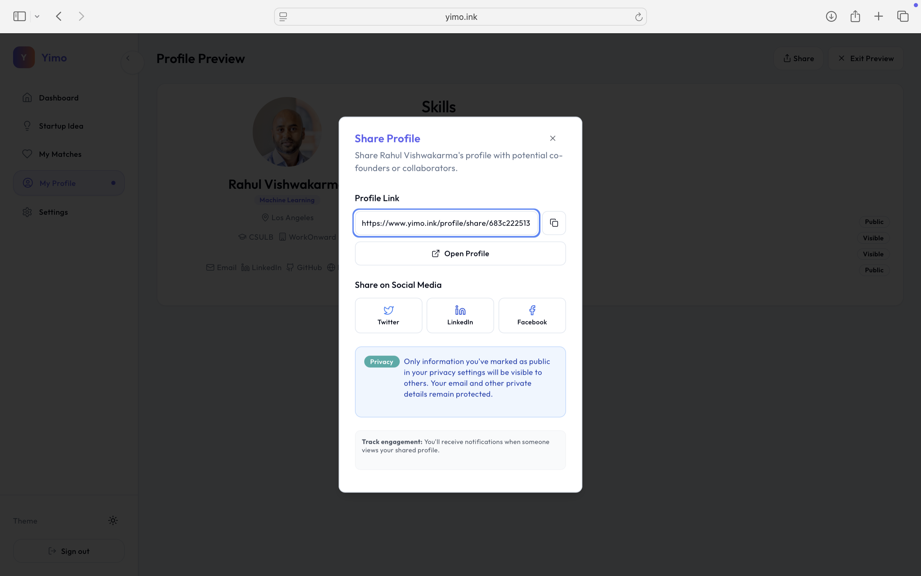
Task: Open the browser sidebar dropdown arrow
Action: (37, 16)
